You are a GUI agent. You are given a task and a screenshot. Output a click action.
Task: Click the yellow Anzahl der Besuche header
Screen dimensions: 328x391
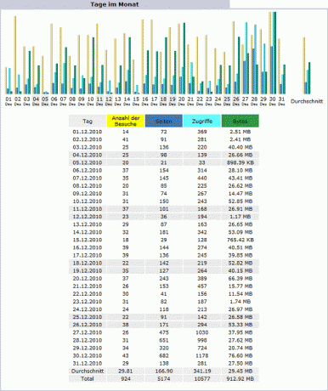[x=126, y=121]
